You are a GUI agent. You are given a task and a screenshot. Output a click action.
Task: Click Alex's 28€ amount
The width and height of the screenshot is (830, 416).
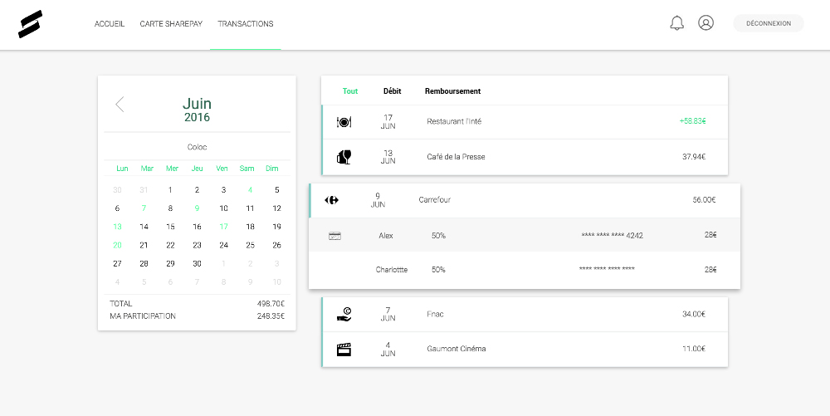pos(710,235)
